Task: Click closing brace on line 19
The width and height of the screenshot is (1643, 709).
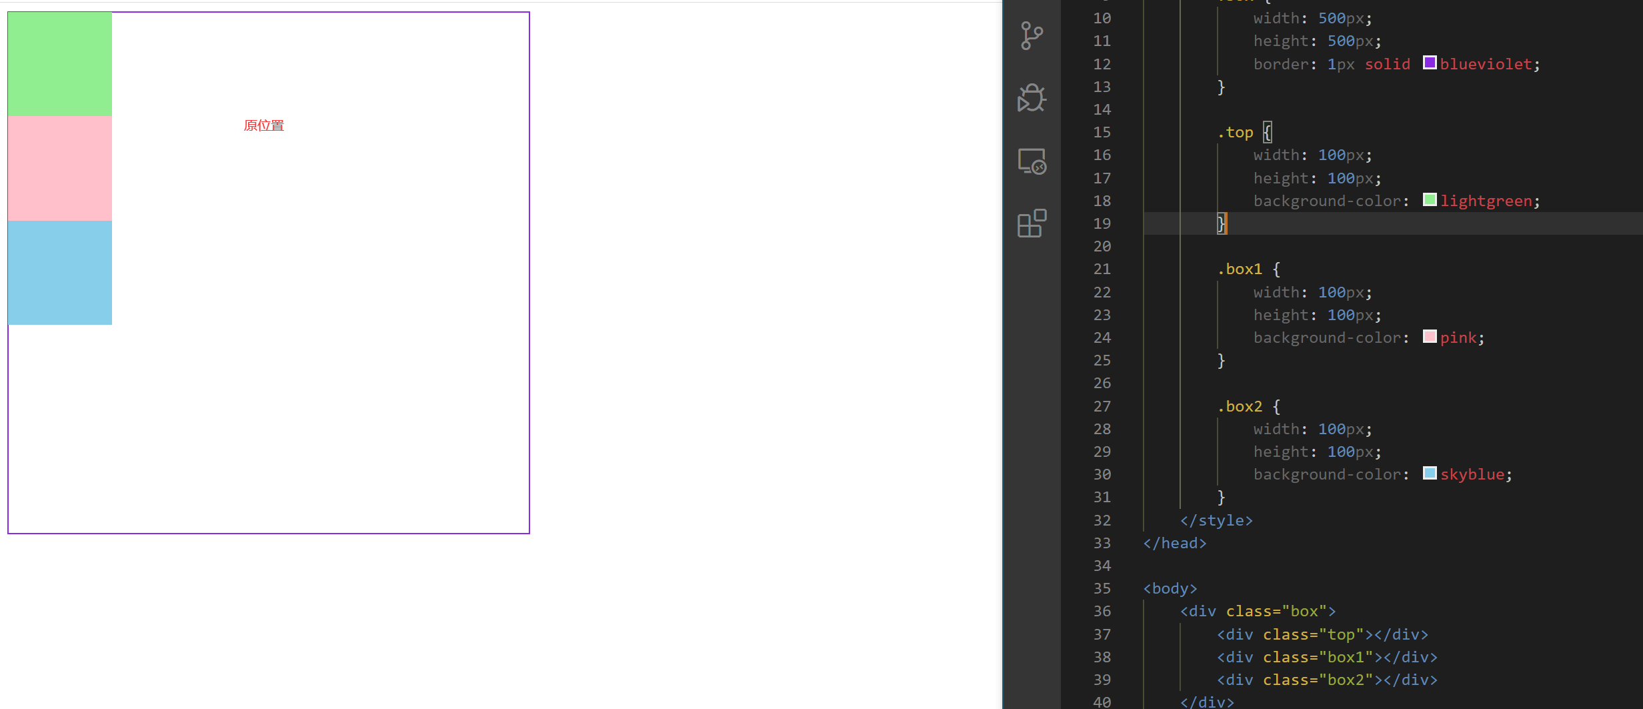Action: pyautogui.click(x=1221, y=223)
